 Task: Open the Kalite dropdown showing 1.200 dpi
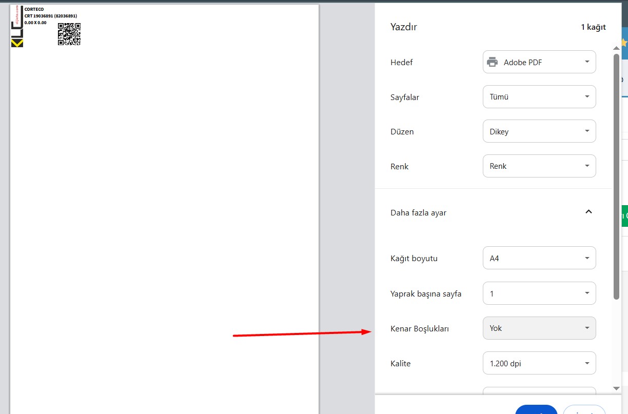539,363
